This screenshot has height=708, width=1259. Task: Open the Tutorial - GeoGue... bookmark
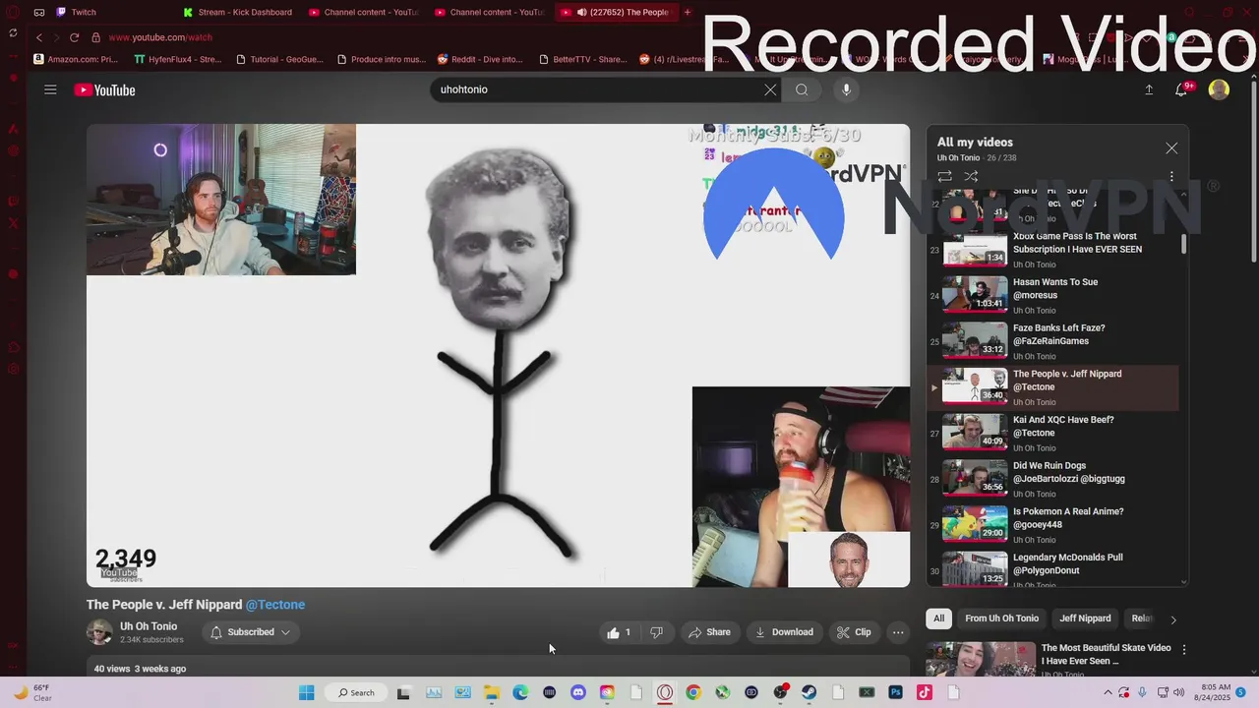(279, 59)
